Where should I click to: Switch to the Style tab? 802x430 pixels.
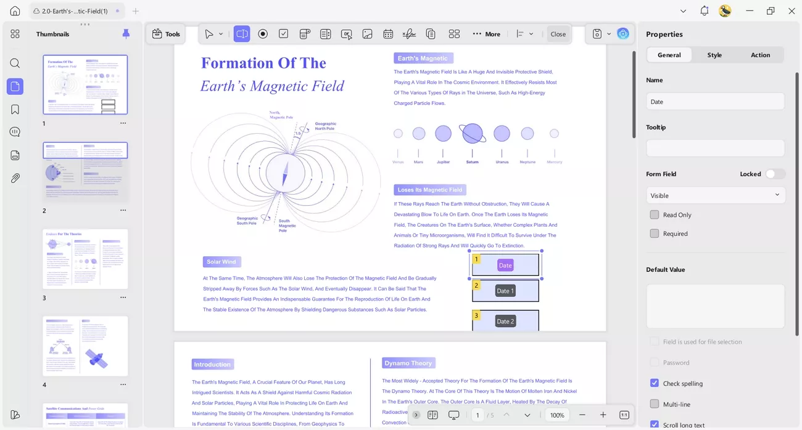click(714, 55)
